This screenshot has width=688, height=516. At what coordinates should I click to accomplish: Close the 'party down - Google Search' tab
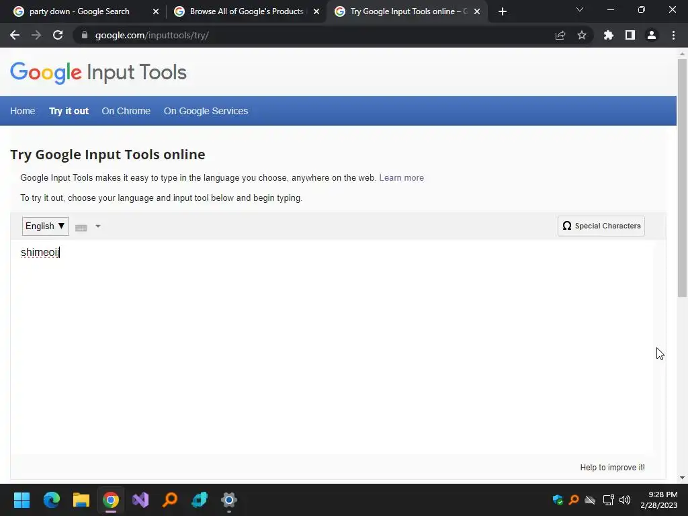point(156,12)
